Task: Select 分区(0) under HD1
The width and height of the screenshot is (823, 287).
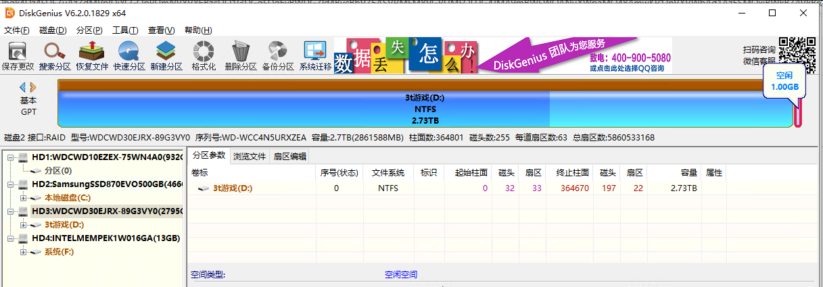Action: (x=58, y=171)
